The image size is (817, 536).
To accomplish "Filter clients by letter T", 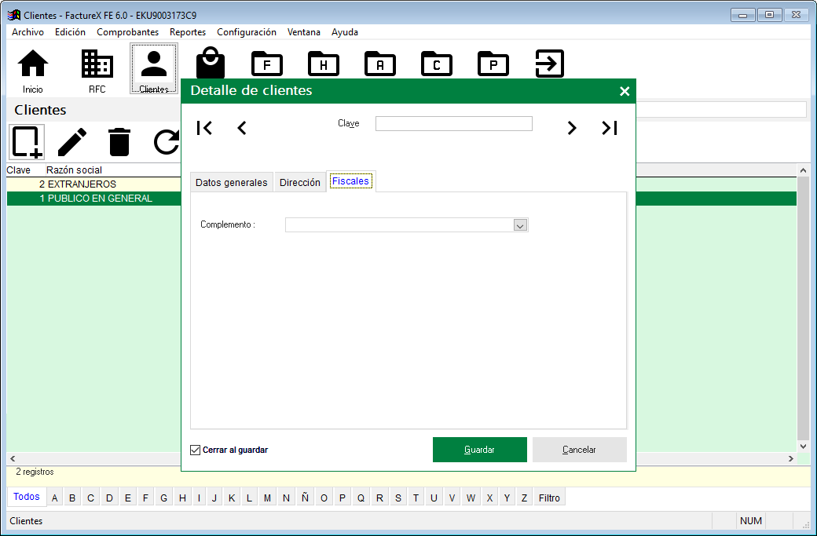I will [x=416, y=498].
